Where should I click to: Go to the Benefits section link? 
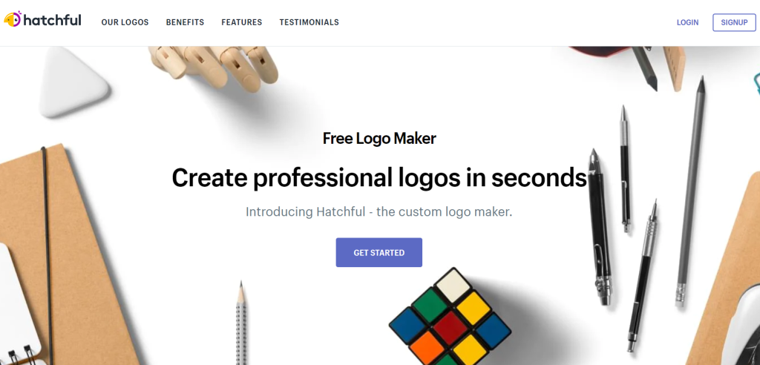click(x=185, y=22)
